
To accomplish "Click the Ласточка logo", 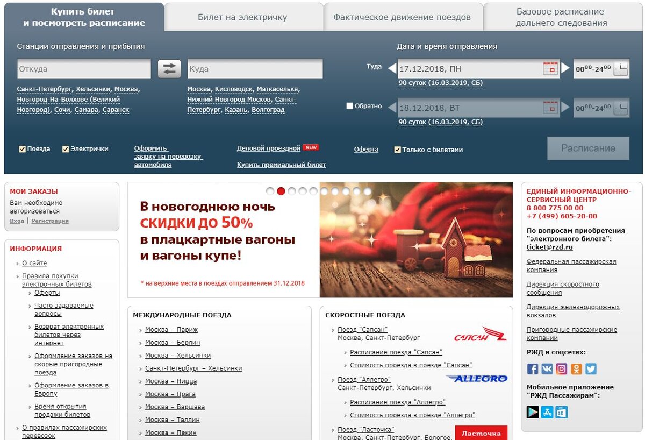I will coord(482,433).
